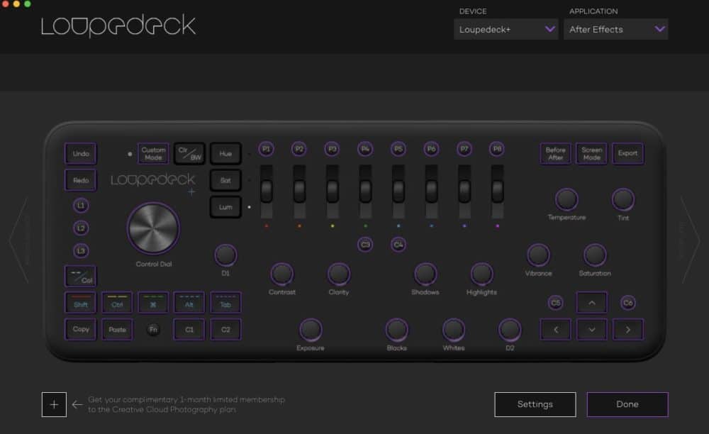Select the L1 round button
Screen dimensions: 709x434
pos(81,206)
